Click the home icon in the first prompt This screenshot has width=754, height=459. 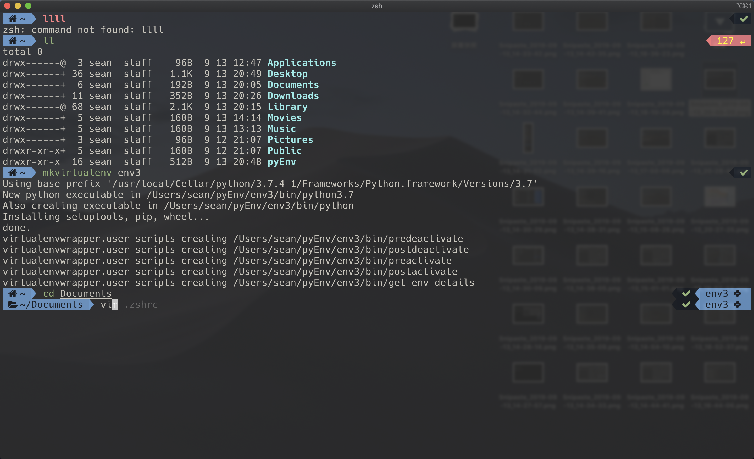tap(13, 19)
